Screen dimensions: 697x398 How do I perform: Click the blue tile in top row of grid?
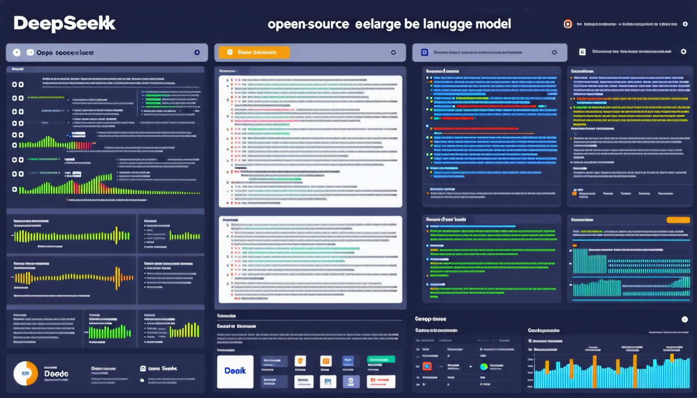[x=347, y=361]
